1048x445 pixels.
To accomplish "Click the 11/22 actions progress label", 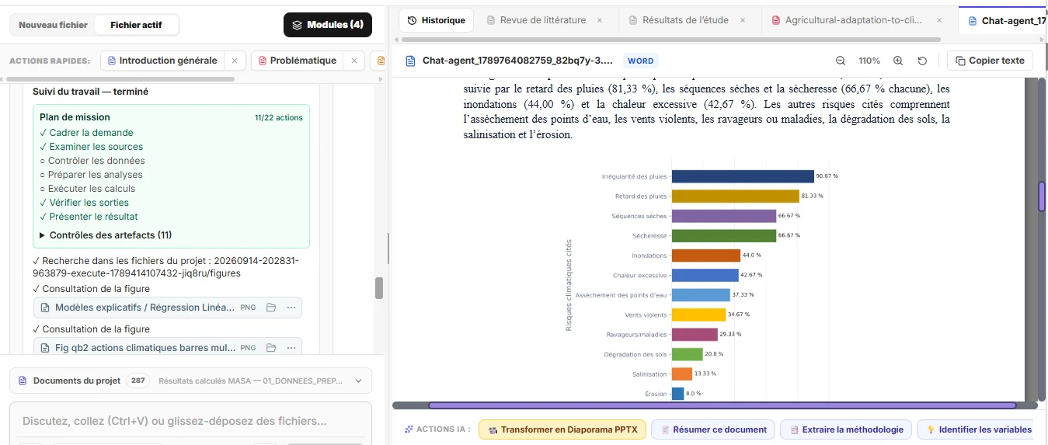I will pyautogui.click(x=279, y=118).
